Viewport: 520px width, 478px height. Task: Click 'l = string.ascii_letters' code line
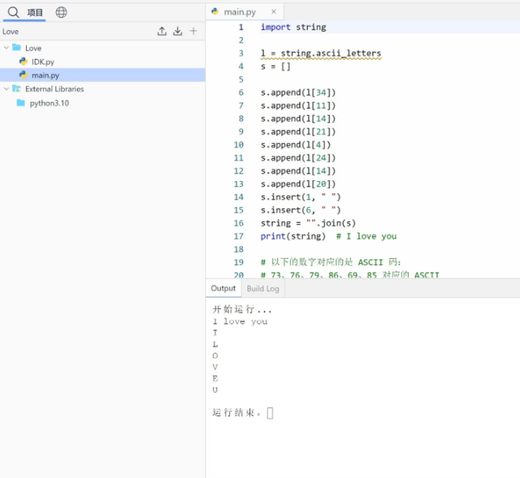321,54
